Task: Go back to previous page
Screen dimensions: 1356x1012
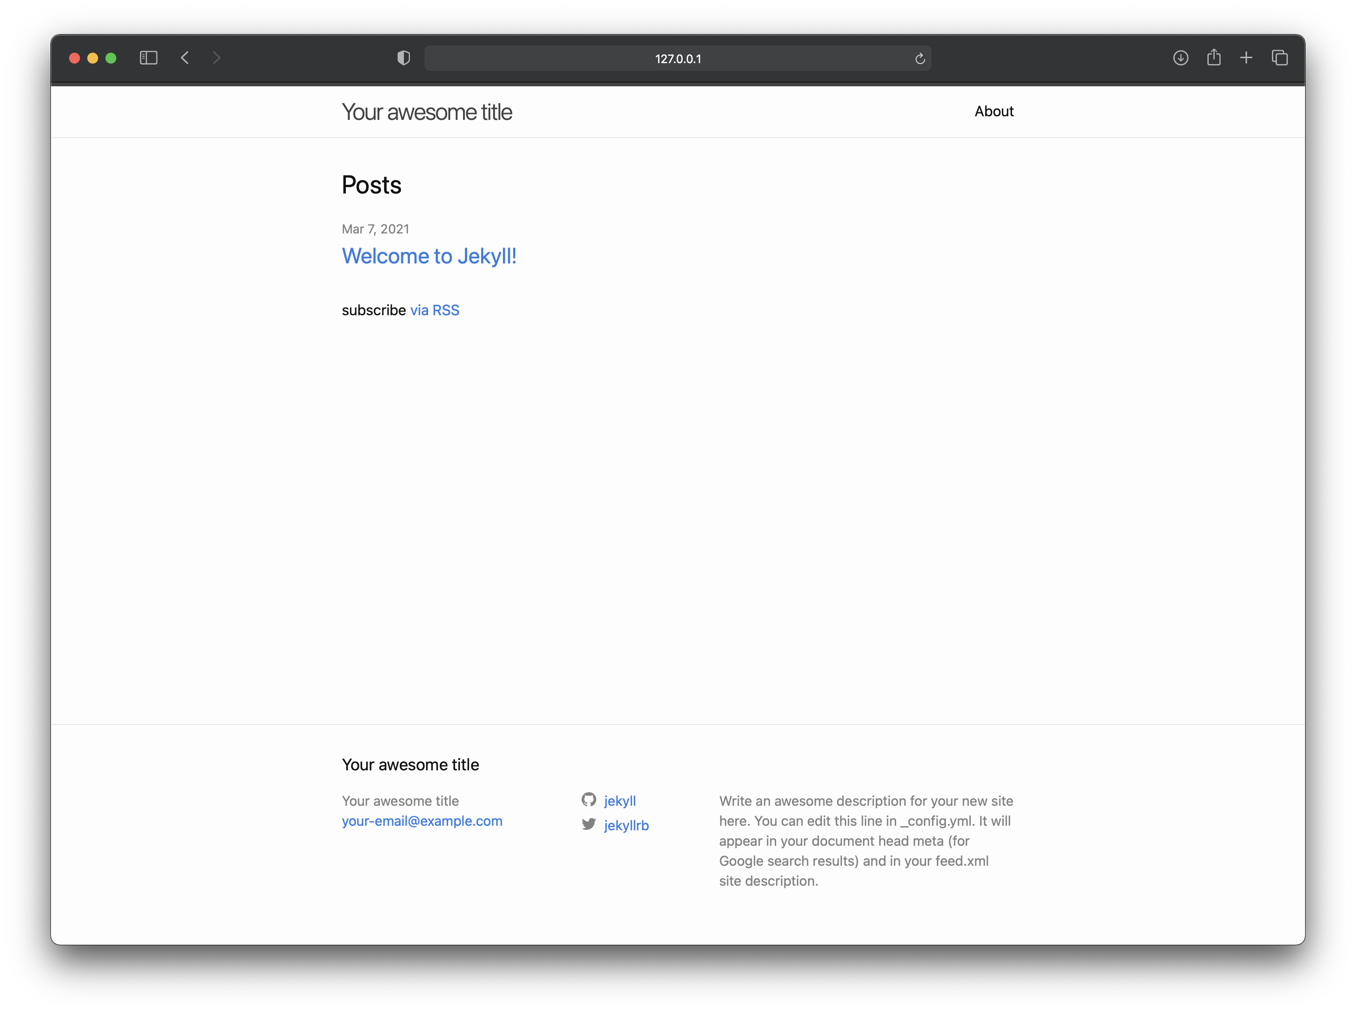Action: 185,58
